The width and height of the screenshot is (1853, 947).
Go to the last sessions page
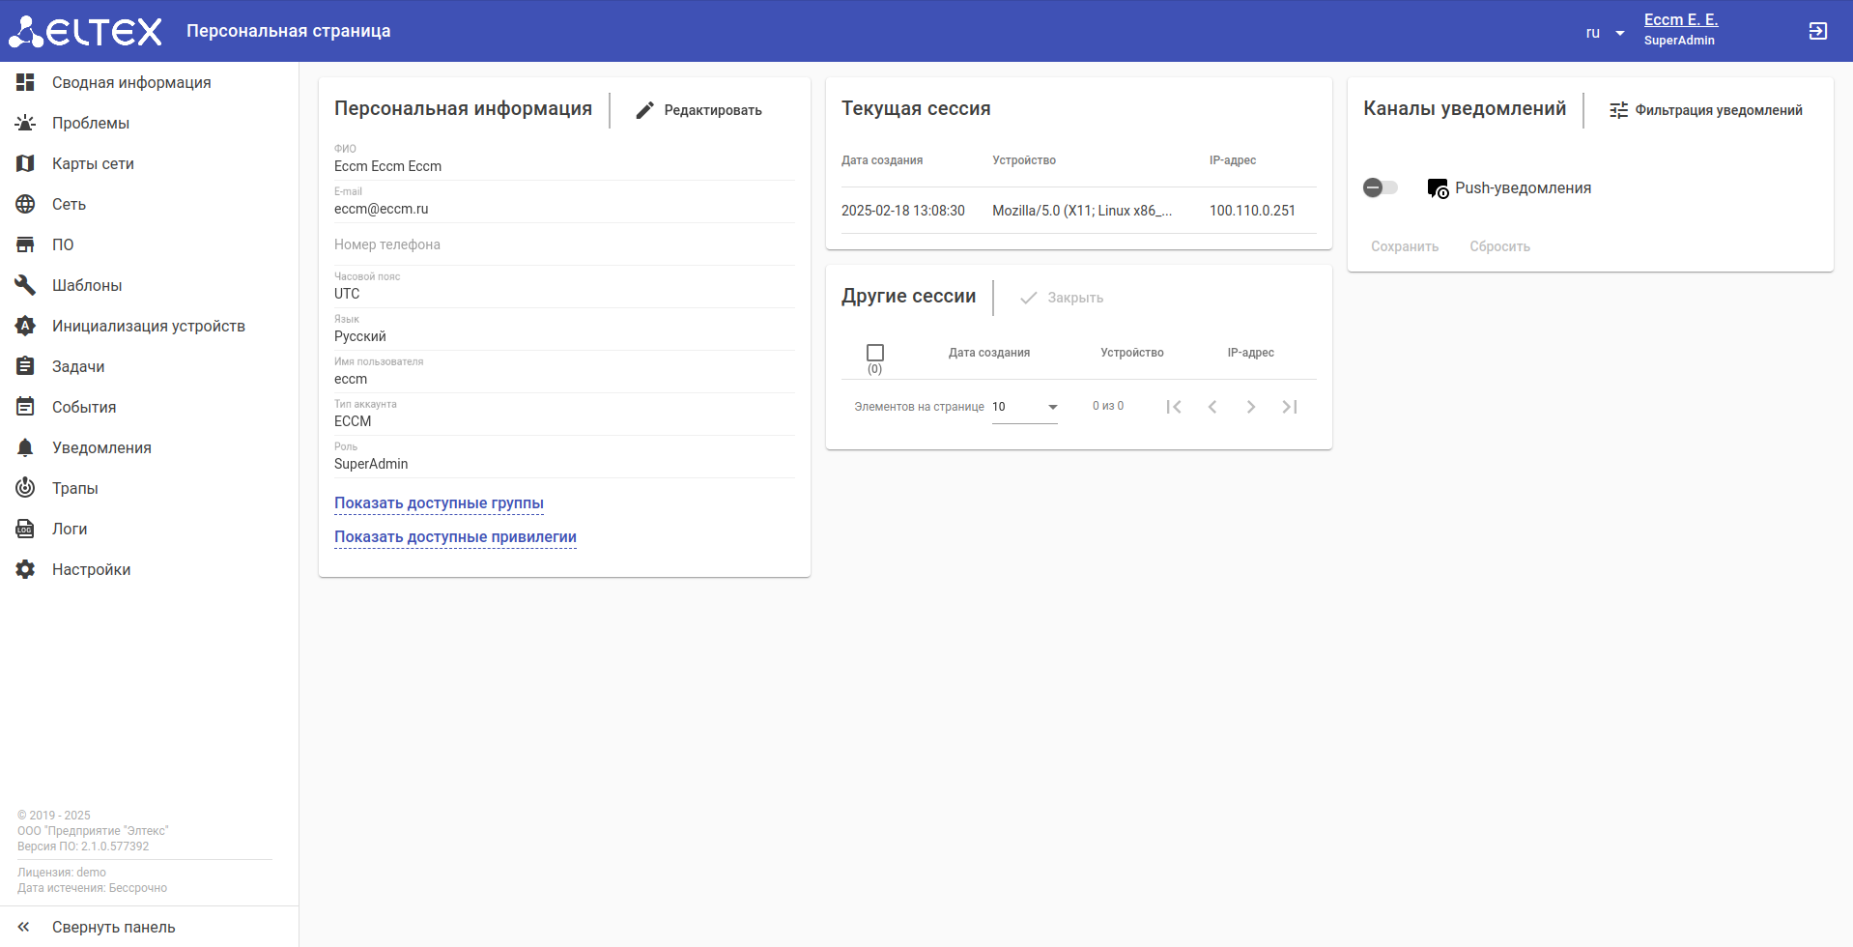[x=1289, y=407]
